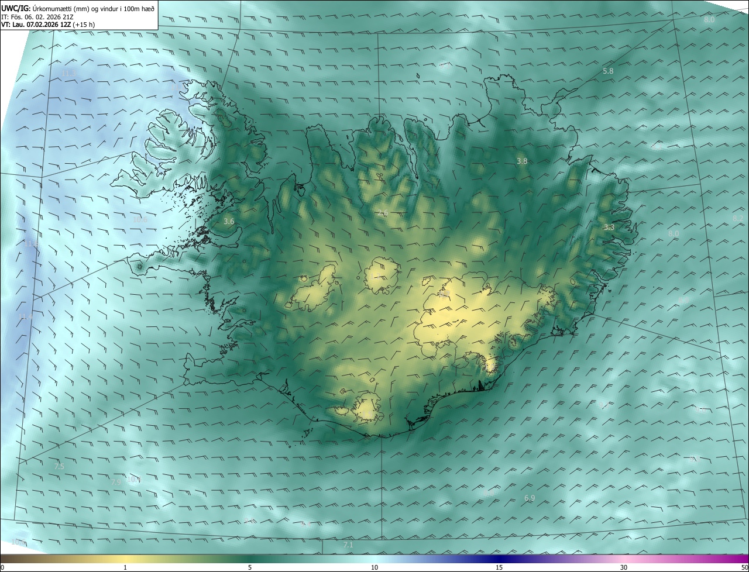Screen dimensions: 749x572
Task: Click the 11.5 value label
Action: pyautogui.click(x=30, y=243)
